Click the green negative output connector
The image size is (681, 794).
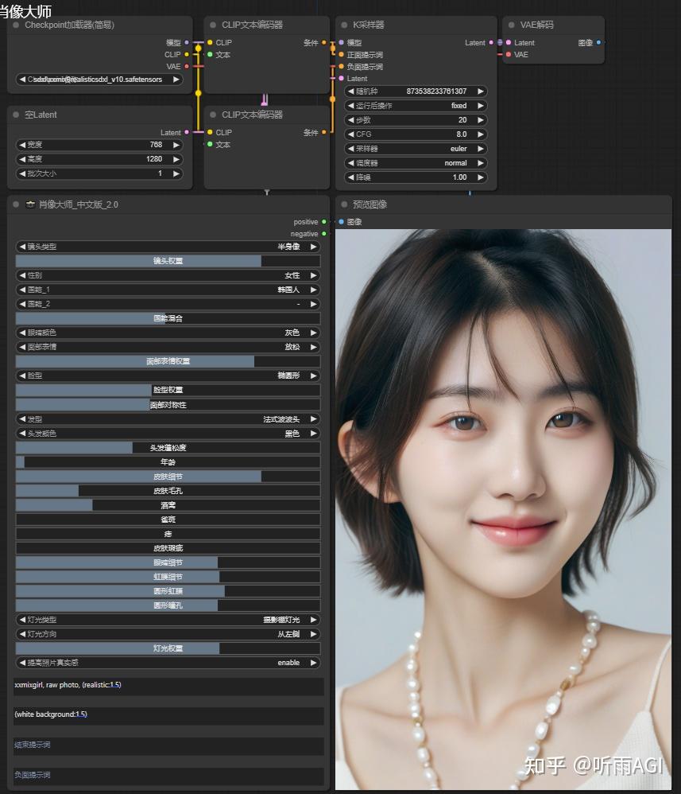point(324,234)
